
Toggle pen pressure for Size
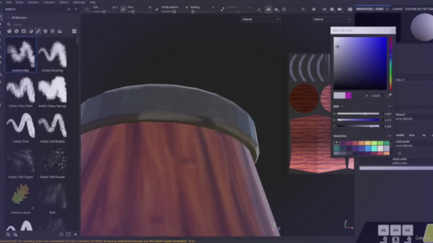[x=123, y=9]
